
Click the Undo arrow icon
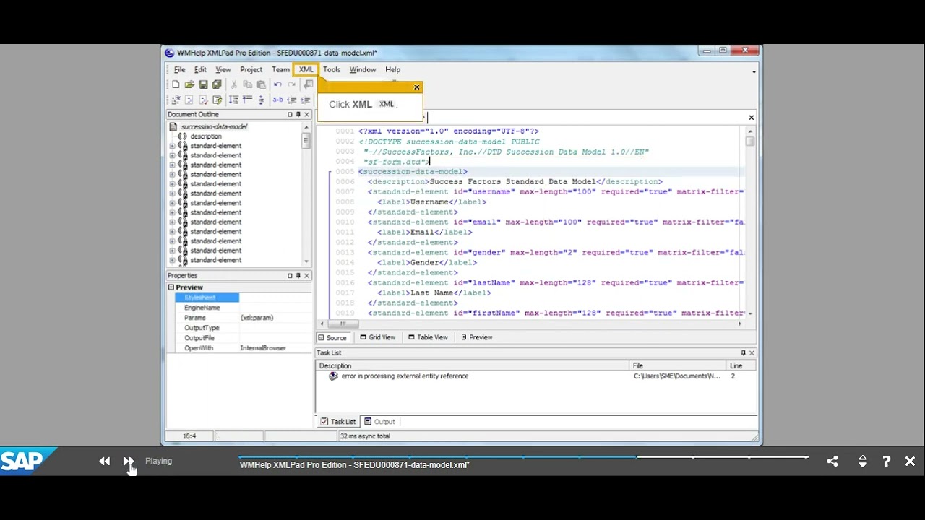pos(277,84)
